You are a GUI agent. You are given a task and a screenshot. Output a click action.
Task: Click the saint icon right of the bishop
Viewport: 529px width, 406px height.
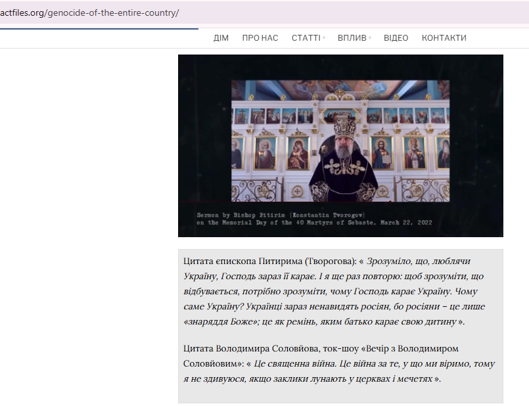[382, 153]
